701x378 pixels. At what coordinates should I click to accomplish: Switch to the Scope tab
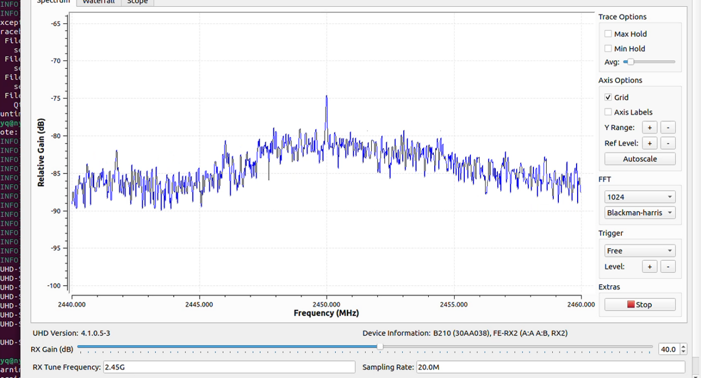[137, 2]
